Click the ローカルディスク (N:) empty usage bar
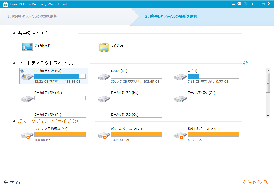 click(x=137, y=98)
